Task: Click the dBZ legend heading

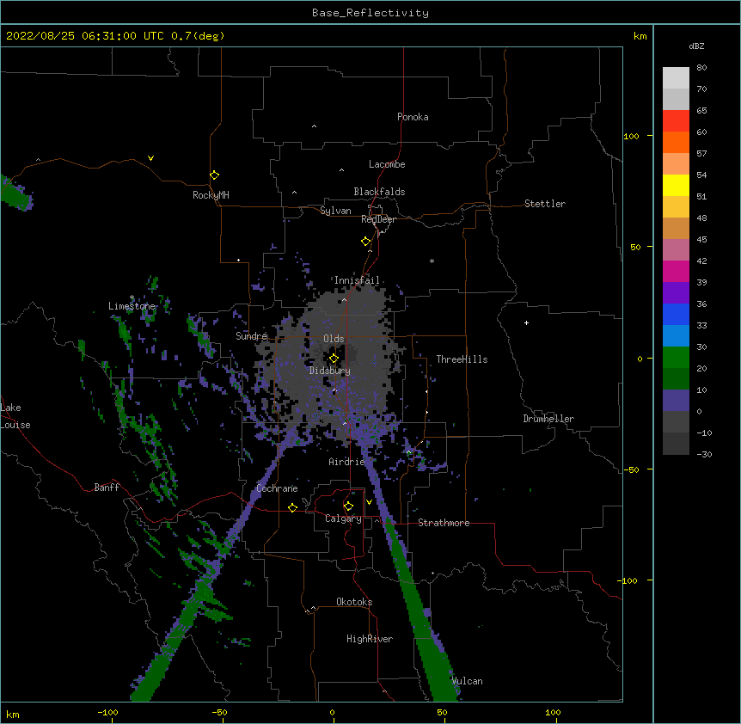Action: click(x=696, y=46)
